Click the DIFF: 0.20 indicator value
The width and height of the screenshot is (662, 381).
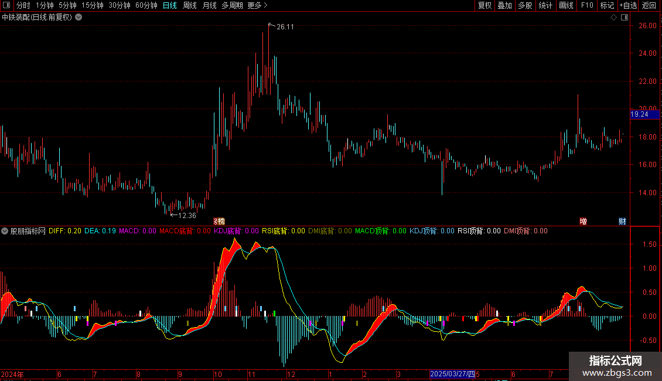point(65,231)
